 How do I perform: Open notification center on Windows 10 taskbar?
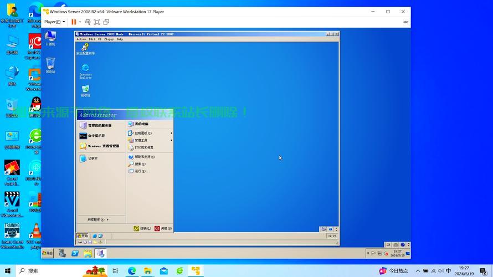tap(484, 271)
